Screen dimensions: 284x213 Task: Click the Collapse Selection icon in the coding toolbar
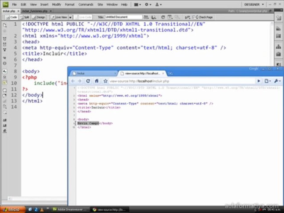pyautogui.click(x=5, y=44)
